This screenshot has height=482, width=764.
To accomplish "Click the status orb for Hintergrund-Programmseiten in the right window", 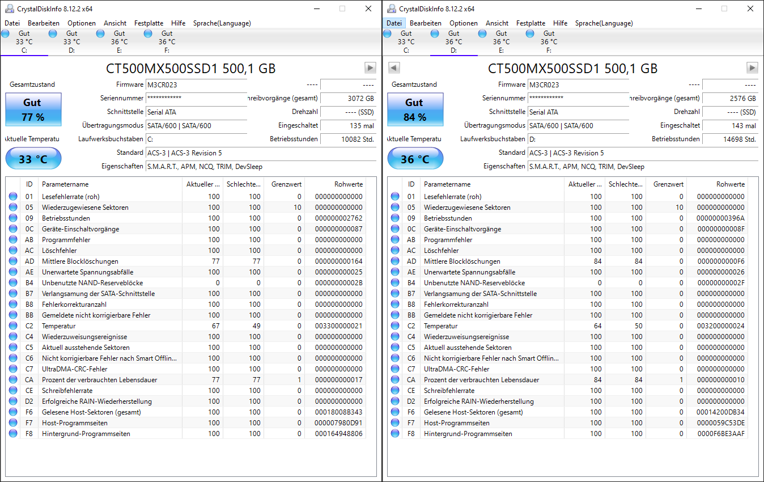I will 395,434.
